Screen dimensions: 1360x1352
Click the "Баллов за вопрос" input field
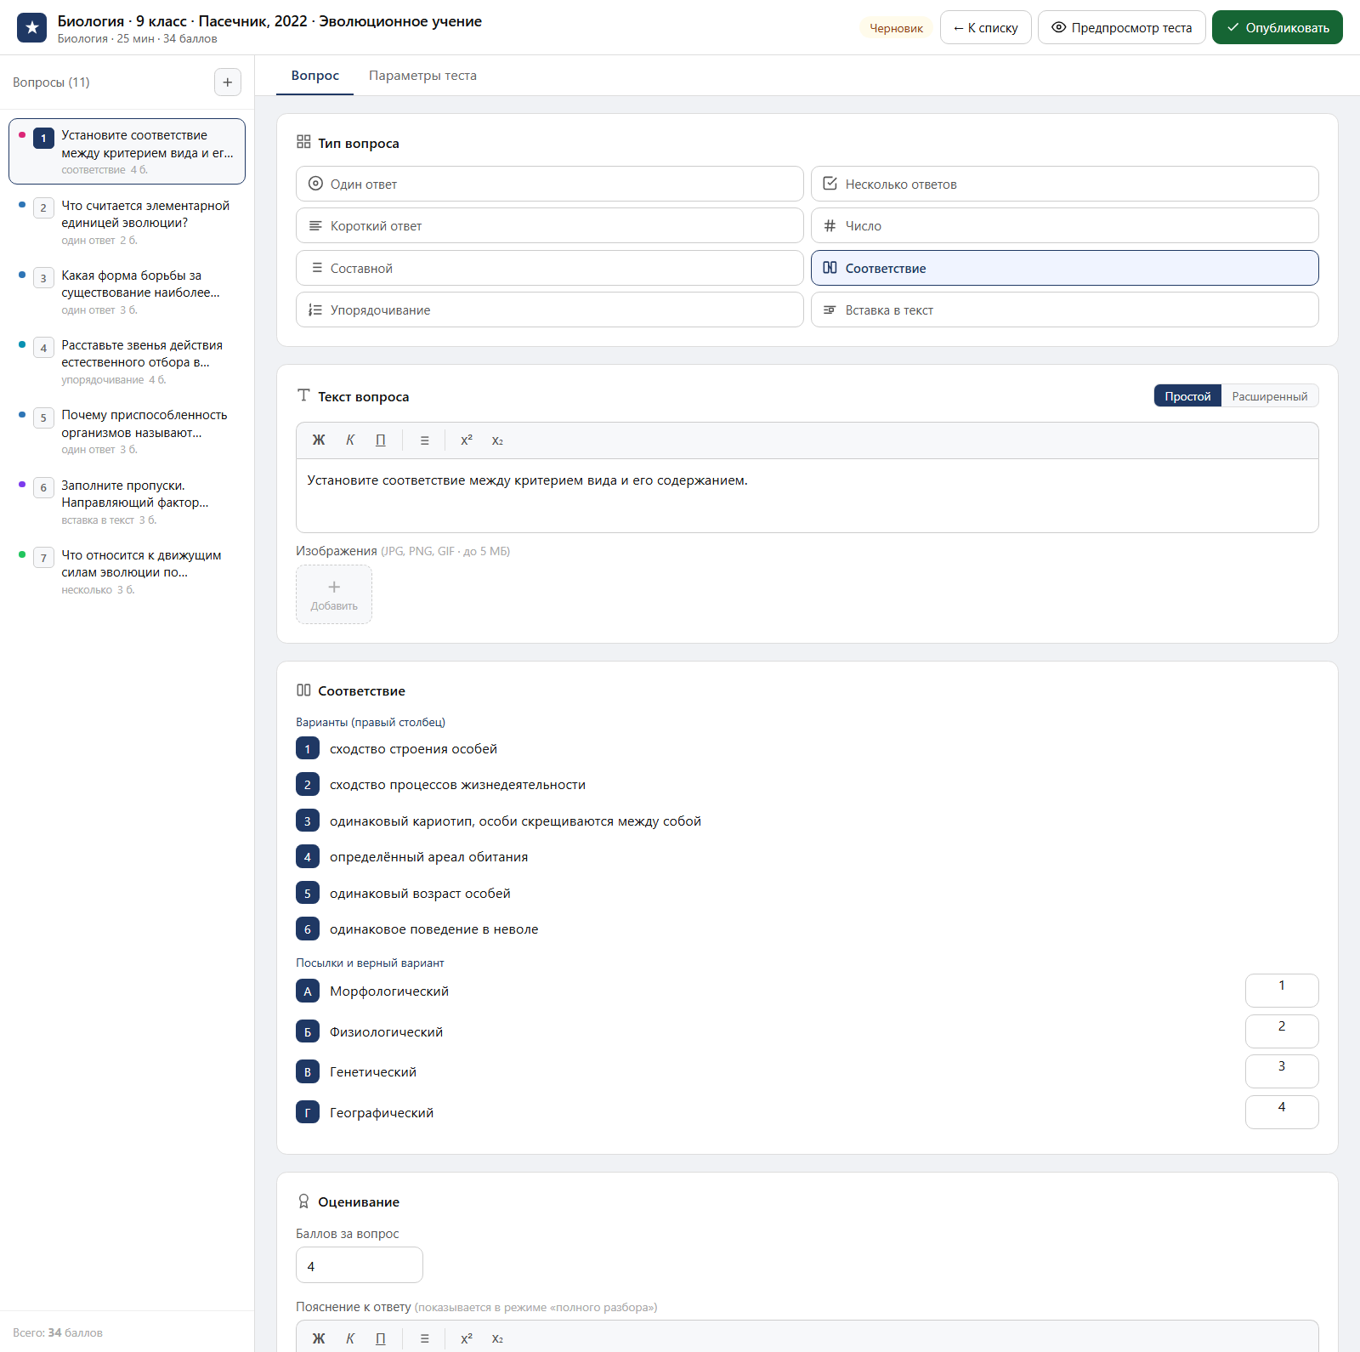[359, 1265]
